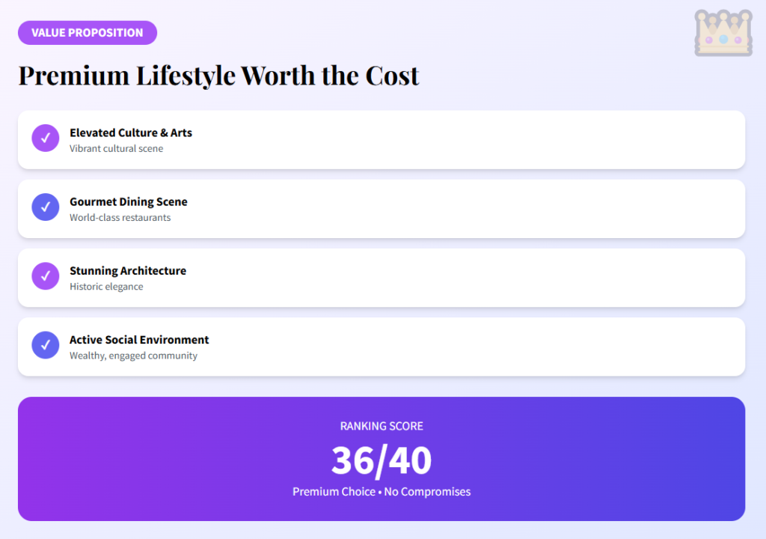Click the checkmark icon beside Elevated Culture & Arts
Screen dimensions: 766x539
click(x=45, y=138)
